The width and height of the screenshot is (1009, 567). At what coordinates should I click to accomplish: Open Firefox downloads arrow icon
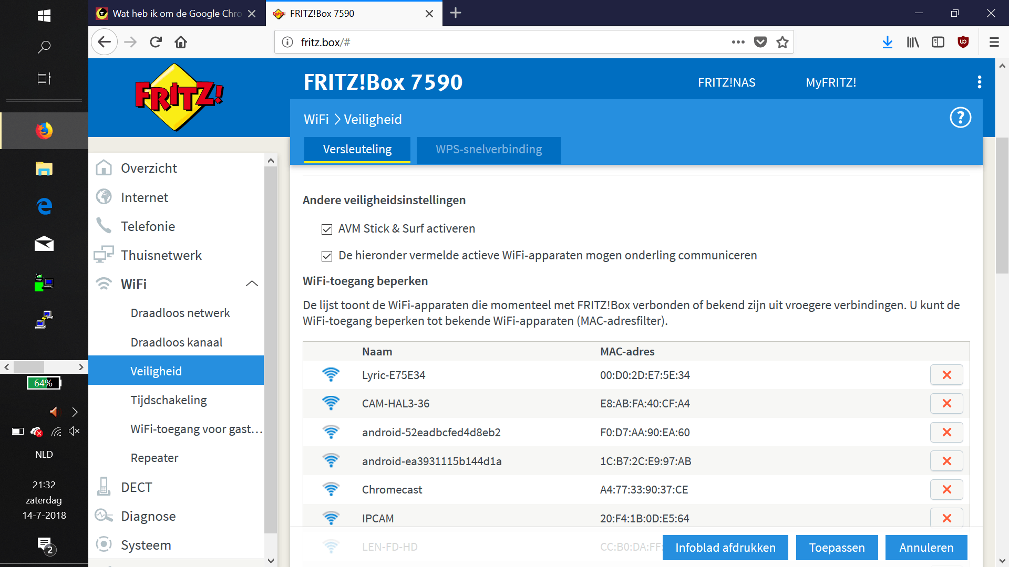click(888, 42)
